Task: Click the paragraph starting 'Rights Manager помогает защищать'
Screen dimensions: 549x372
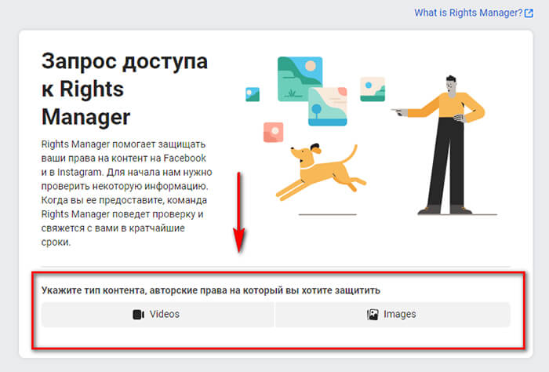Action: (127, 193)
